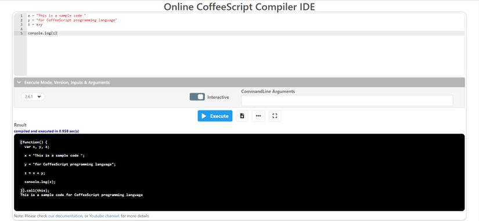Click final output 'This is a sample code for CoffeeScript programming language'
The height and width of the screenshot is (221, 479).
(81, 195)
